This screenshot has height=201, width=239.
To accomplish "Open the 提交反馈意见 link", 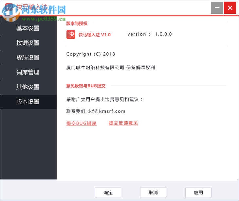I will 123,123.
